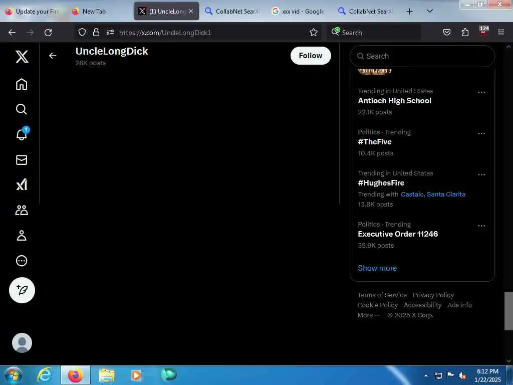This screenshot has width=513, height=385.
Task: Open options for Antioch High School trend
Action: pyautogui.click(x=481, y=92)
